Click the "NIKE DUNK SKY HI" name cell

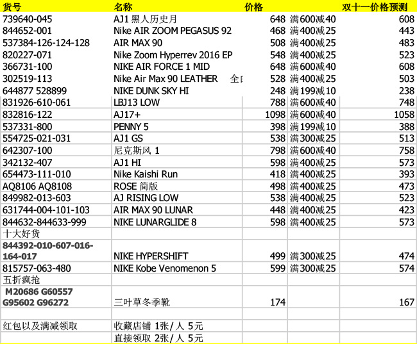(151, 91)
